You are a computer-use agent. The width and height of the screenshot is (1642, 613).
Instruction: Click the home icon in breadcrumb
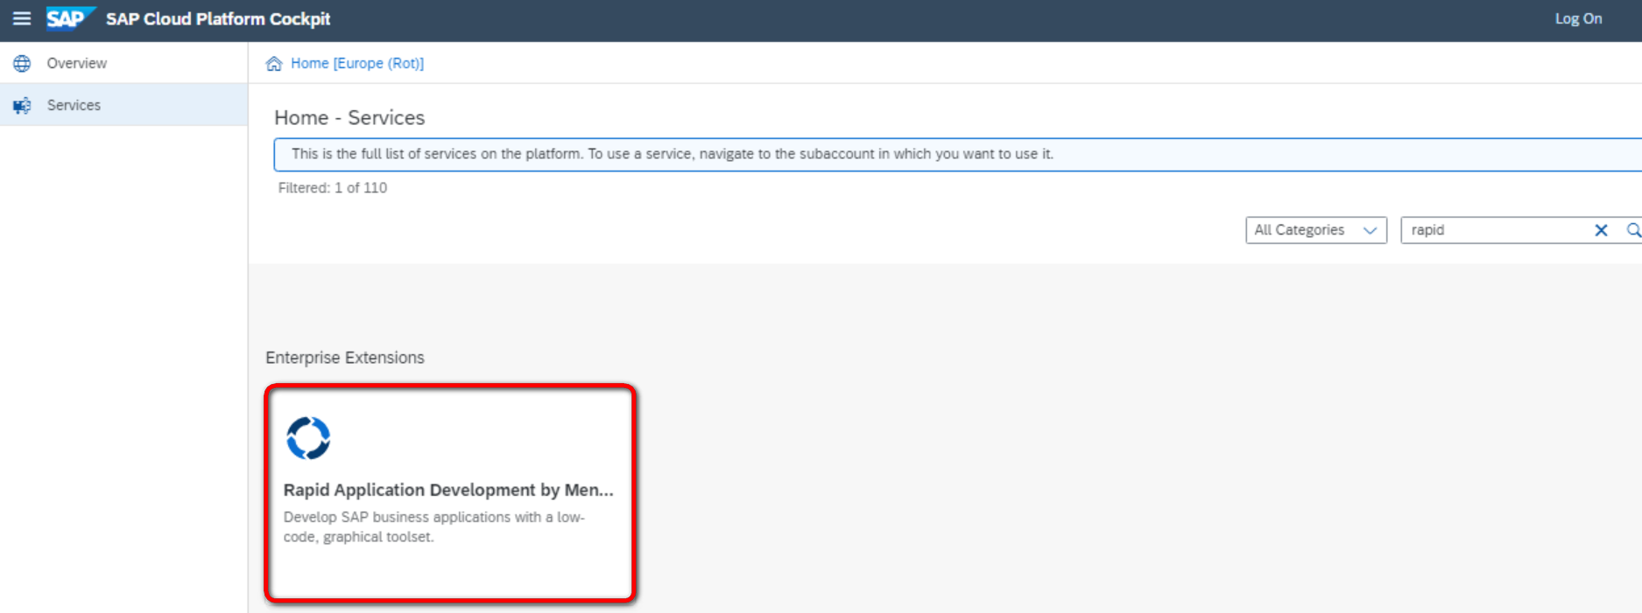point(274,63)
